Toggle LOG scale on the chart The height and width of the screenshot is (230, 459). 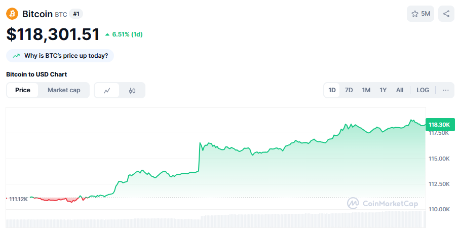[x=423, y=90]
